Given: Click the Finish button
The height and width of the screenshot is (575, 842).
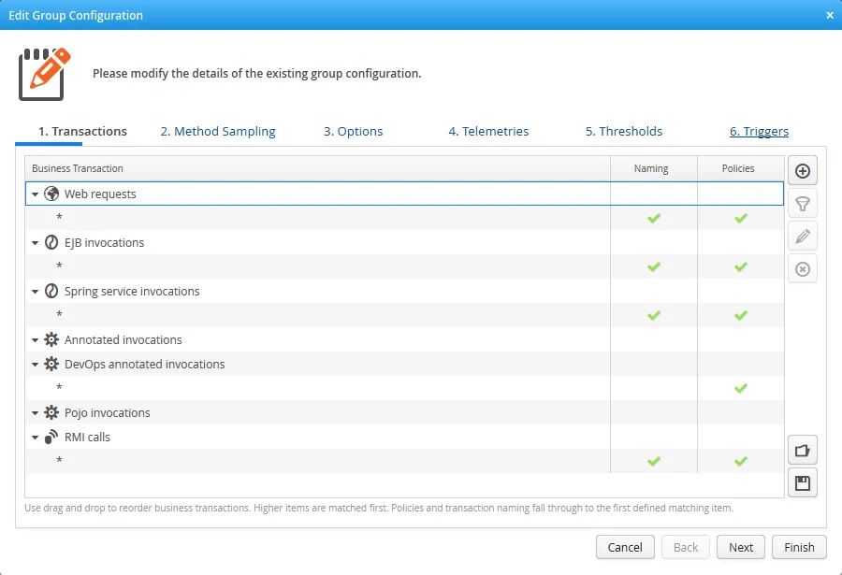Looking at the screenshot, I should [x=798, y=547].
